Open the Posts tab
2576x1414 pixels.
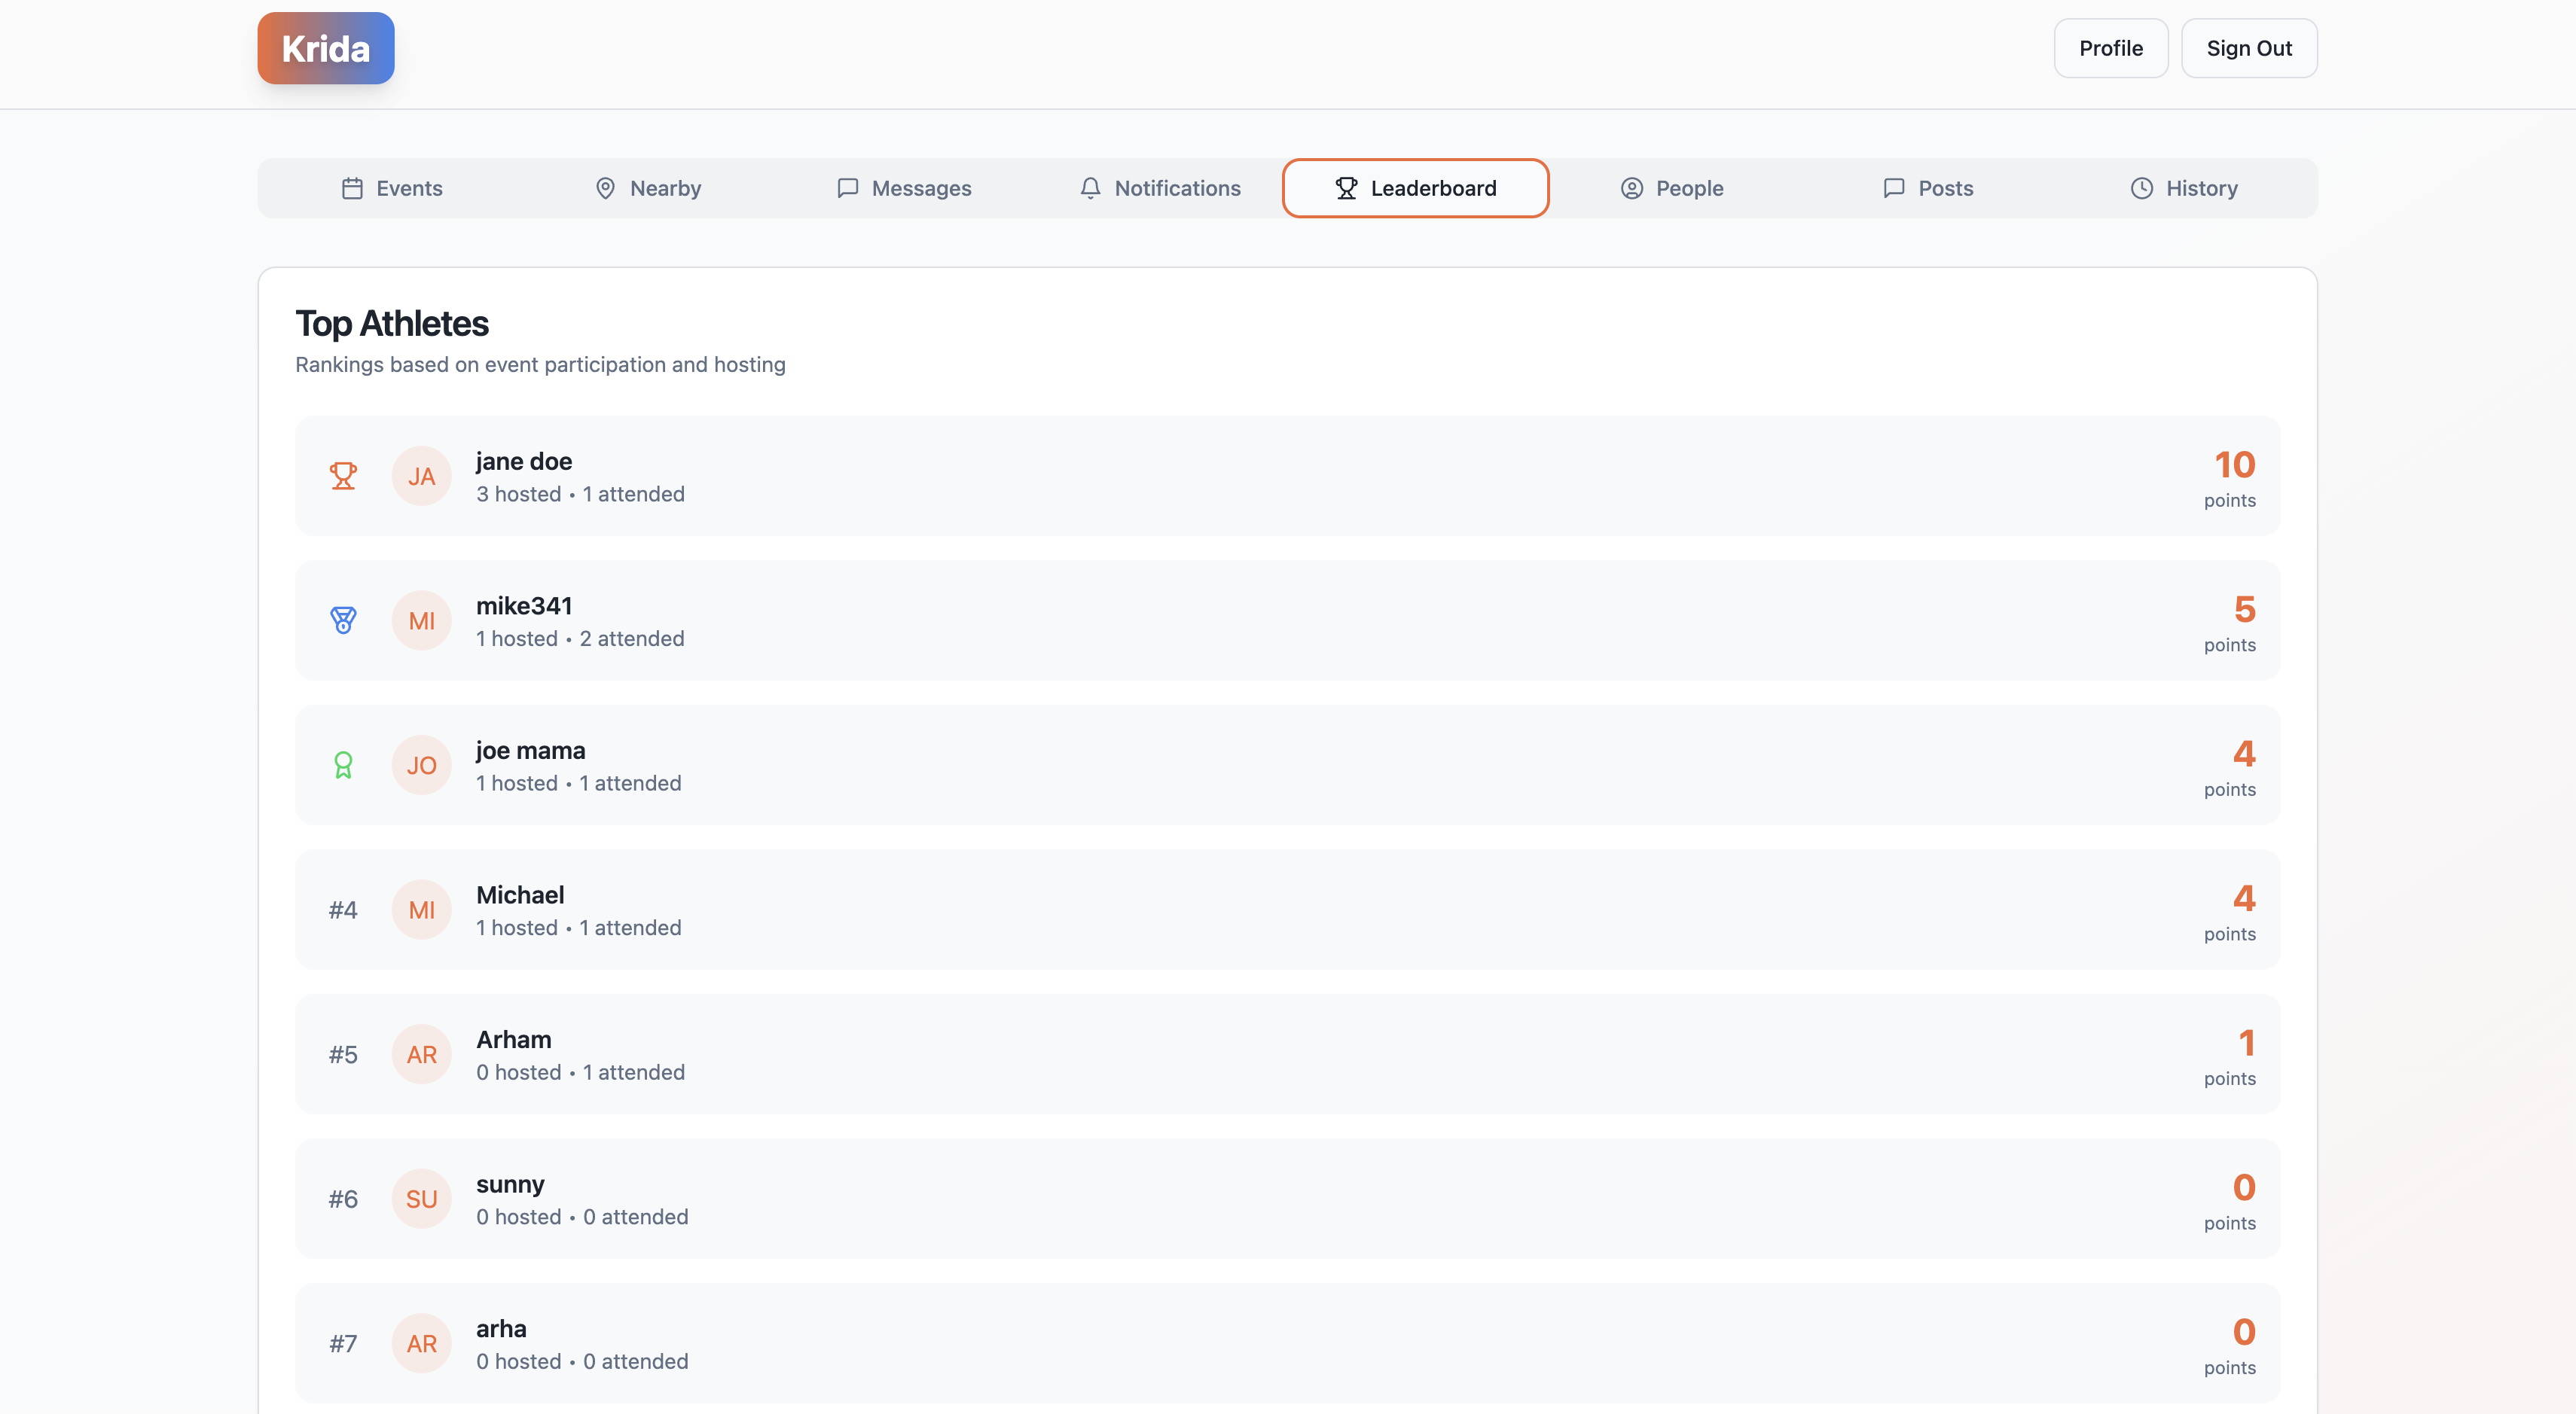tap(1927, 188)
